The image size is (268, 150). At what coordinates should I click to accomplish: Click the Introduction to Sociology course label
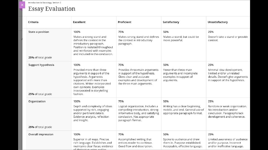pyautogui.click(x=44, y=2)
